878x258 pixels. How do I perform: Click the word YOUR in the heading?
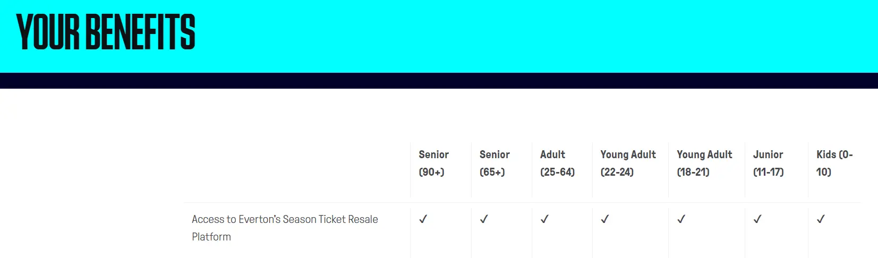(48, 32)
